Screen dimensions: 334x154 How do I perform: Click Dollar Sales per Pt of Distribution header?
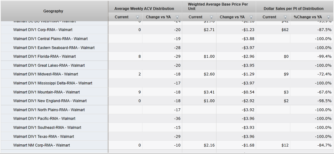click(294, 9)
